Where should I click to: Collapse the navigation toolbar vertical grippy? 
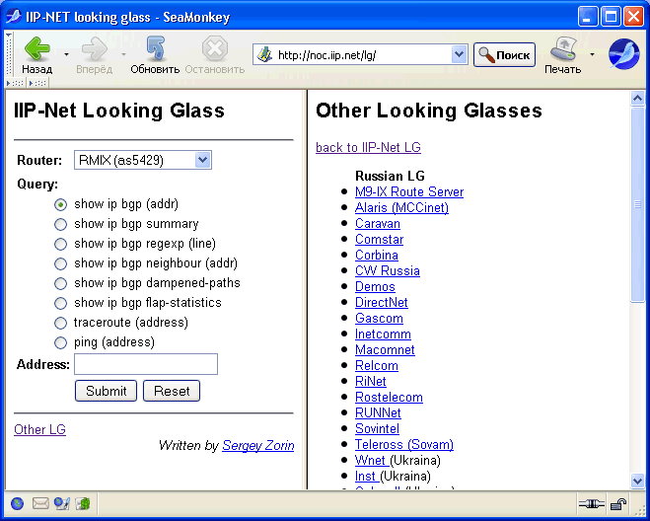click(9, 54)
